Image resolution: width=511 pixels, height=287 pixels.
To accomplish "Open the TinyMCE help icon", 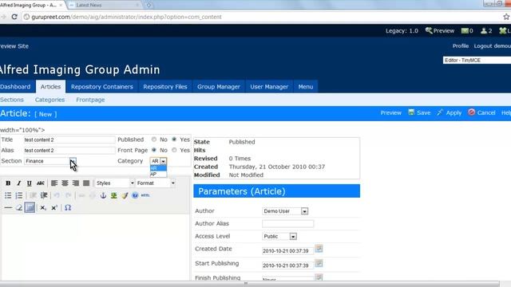I will click(135, 195).
